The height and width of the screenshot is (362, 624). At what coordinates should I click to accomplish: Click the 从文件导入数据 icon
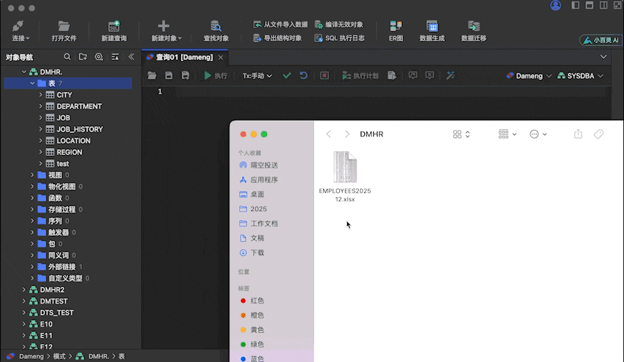[x=283, y=24]
